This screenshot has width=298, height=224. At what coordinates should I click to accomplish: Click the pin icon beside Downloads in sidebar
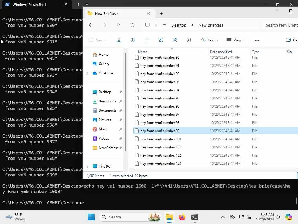pos(120,101)
